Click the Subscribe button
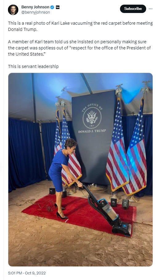Image resolution: width=156 pixels, height=280 pixels. (133, 9)
